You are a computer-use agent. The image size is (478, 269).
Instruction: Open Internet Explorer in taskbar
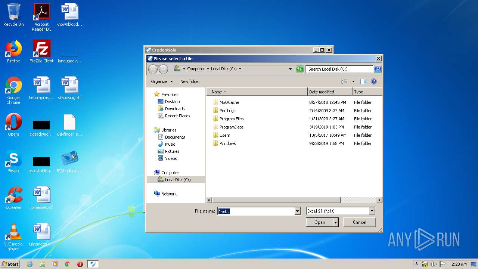pos(30,264)
